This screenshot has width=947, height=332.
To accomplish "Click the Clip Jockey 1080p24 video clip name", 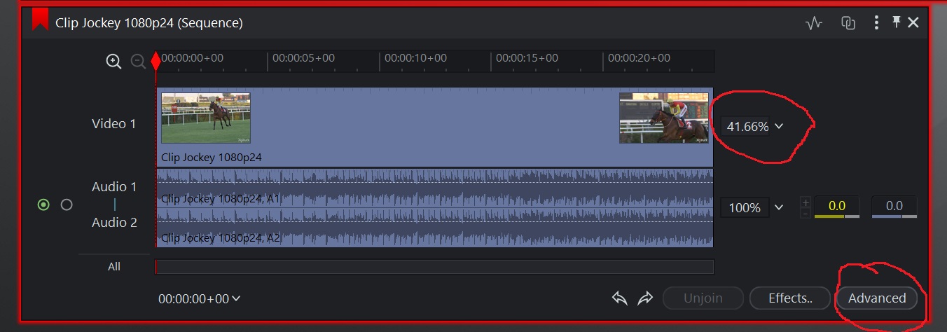I will 212,157.
